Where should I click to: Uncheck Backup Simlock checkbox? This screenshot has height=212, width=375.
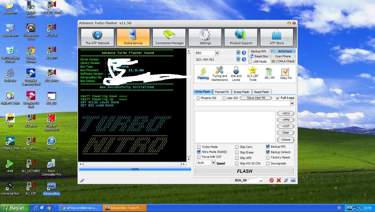tap(268, 152)
